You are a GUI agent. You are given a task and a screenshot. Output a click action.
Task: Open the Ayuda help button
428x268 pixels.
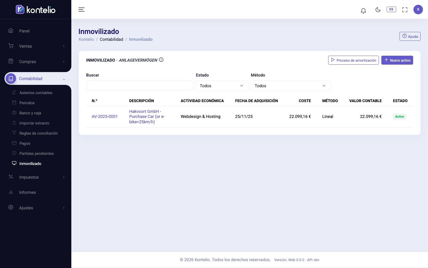(410, 36)
